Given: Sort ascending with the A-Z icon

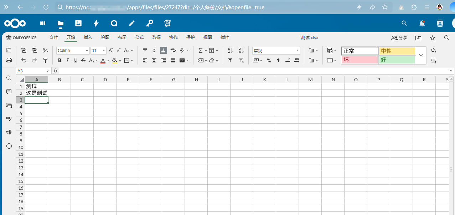Looking at the screenshot, I should [x=230, y=50].
